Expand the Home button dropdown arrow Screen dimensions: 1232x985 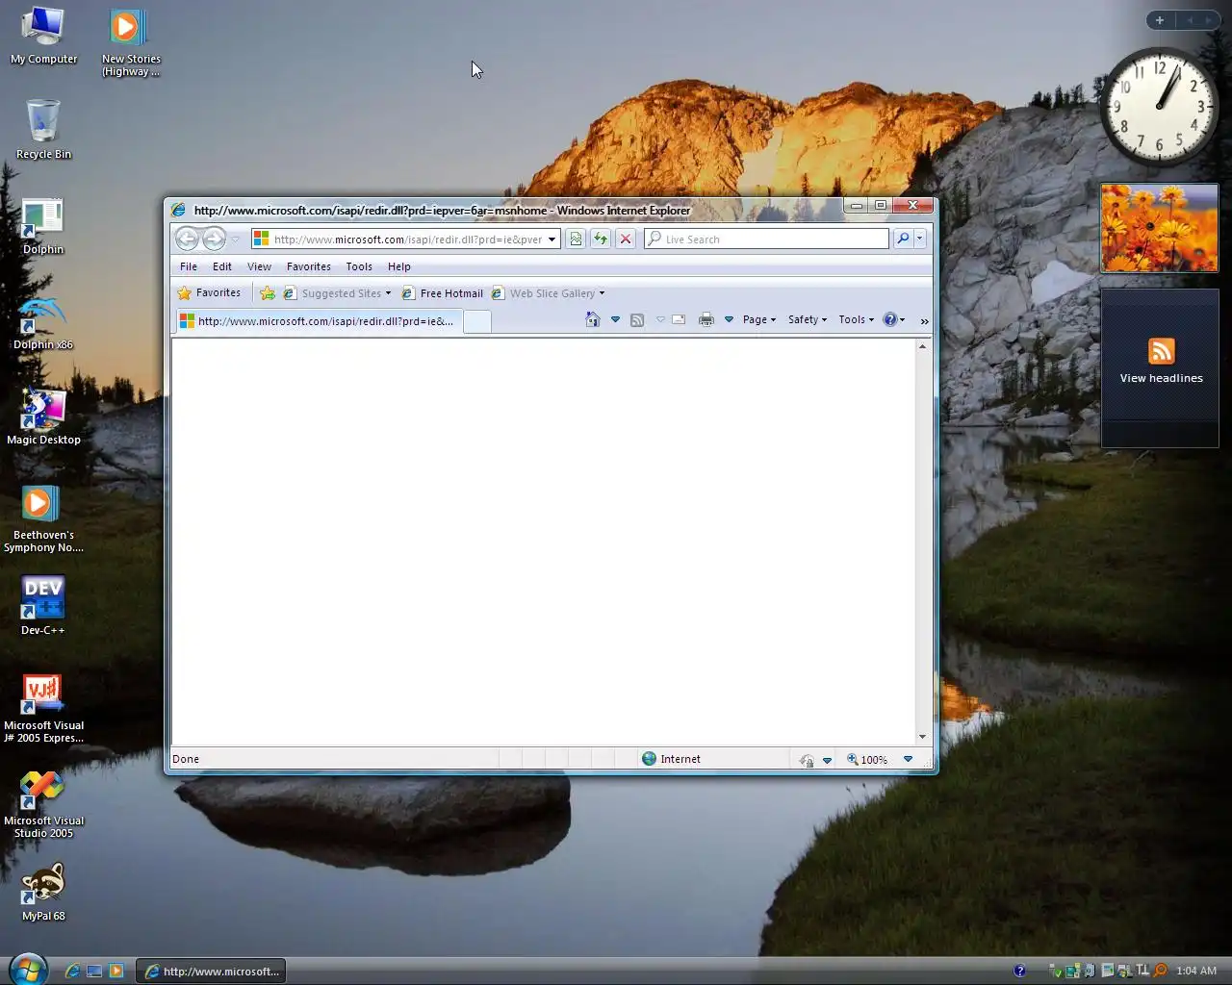615,319
